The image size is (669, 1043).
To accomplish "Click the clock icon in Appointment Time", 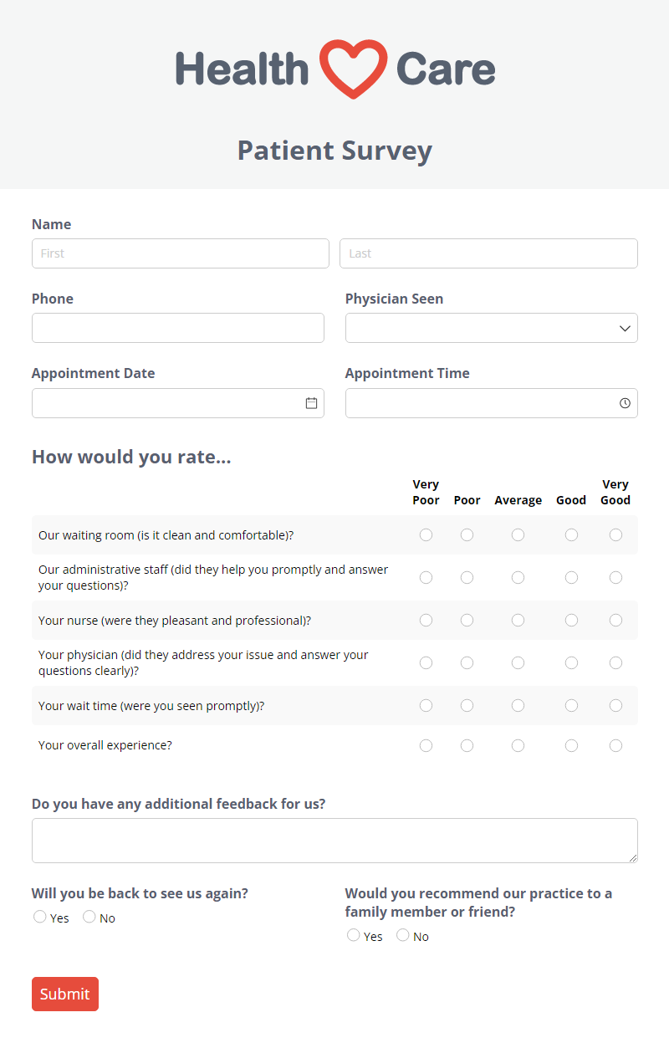I will click(x=625, y=403).
